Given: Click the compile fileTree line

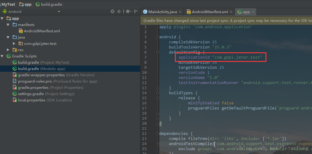Looking at the screenshot, I should click(228, 138).
